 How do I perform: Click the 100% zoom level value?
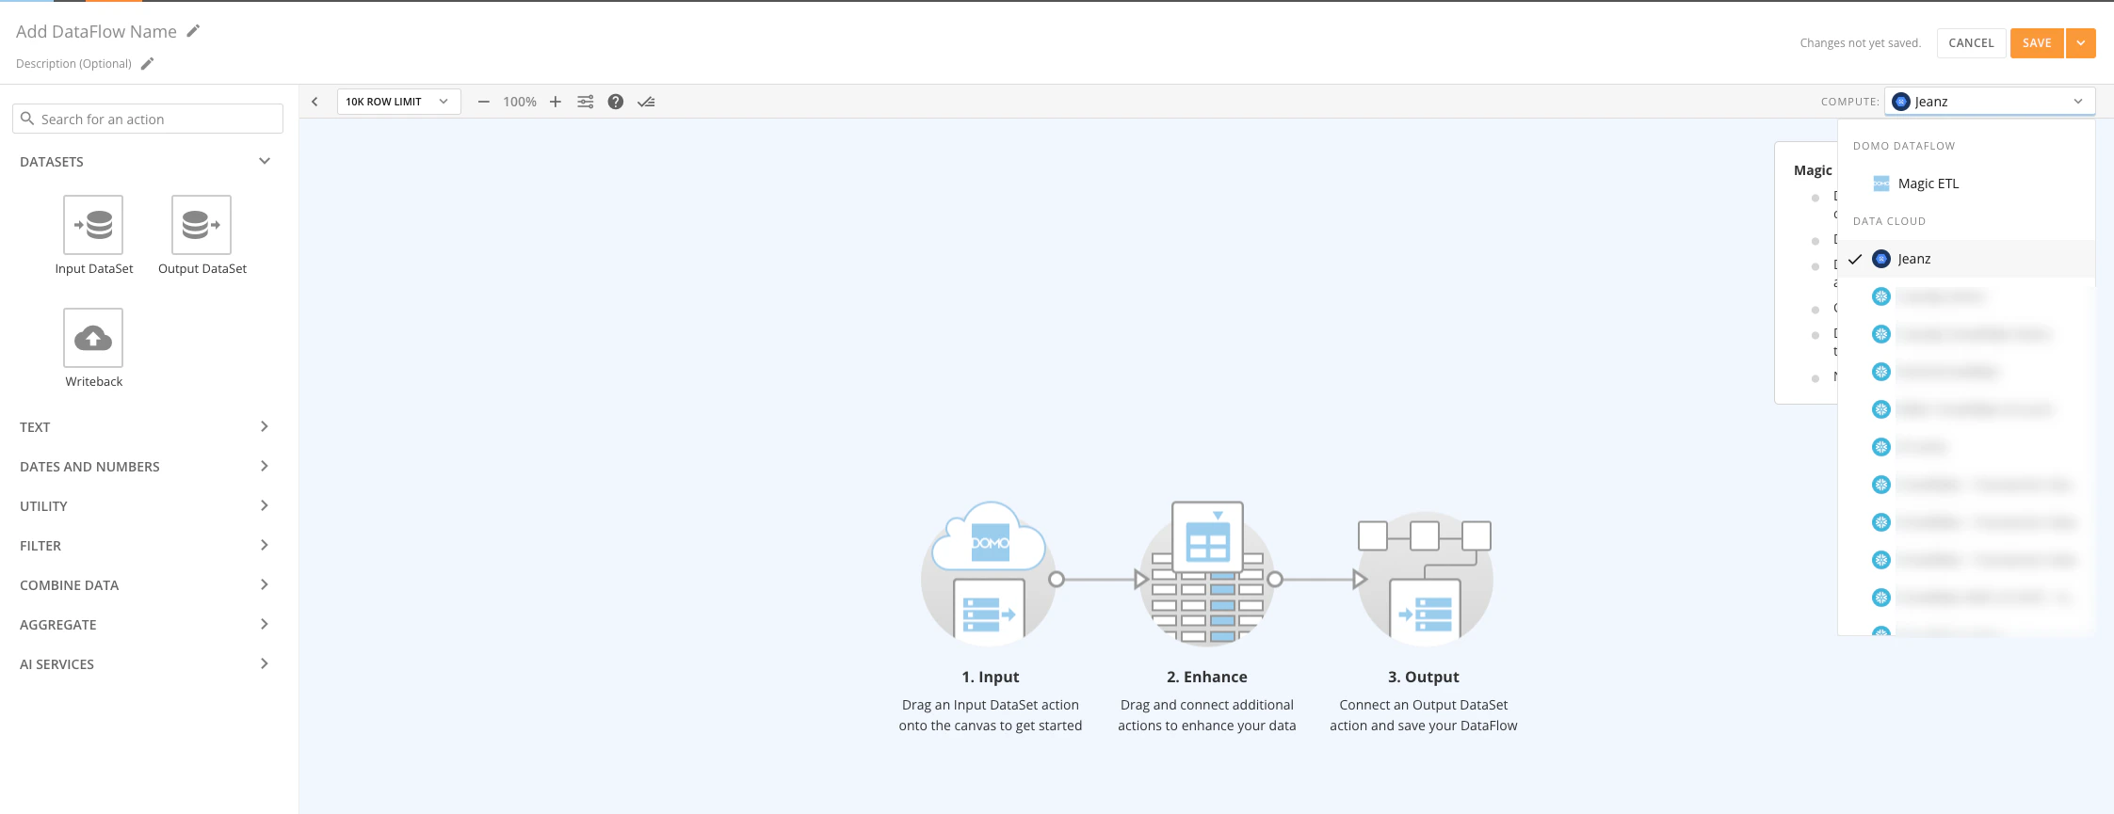[x=520, y=102]
